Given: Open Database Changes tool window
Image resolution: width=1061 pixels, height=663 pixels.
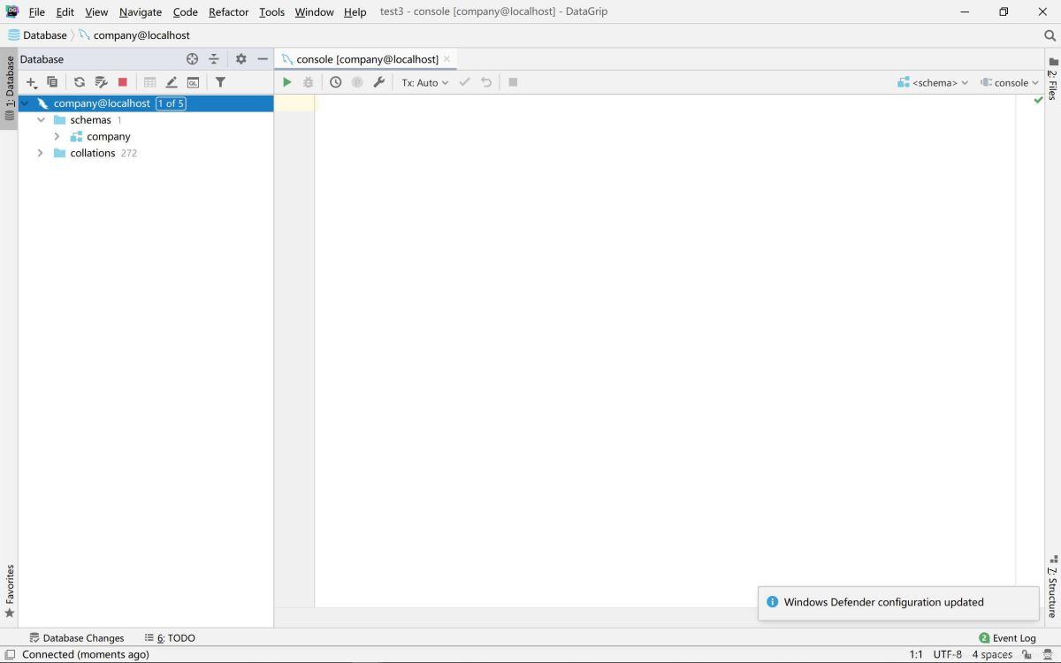Looking at the screenshot, I should click(x=76, y=637).
